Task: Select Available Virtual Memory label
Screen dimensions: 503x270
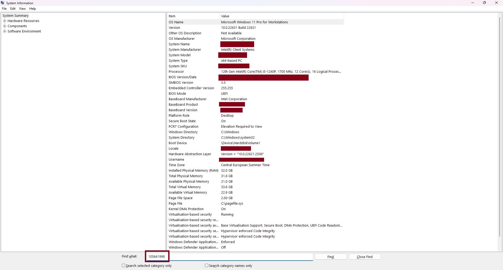Action: tap(188, 193)
